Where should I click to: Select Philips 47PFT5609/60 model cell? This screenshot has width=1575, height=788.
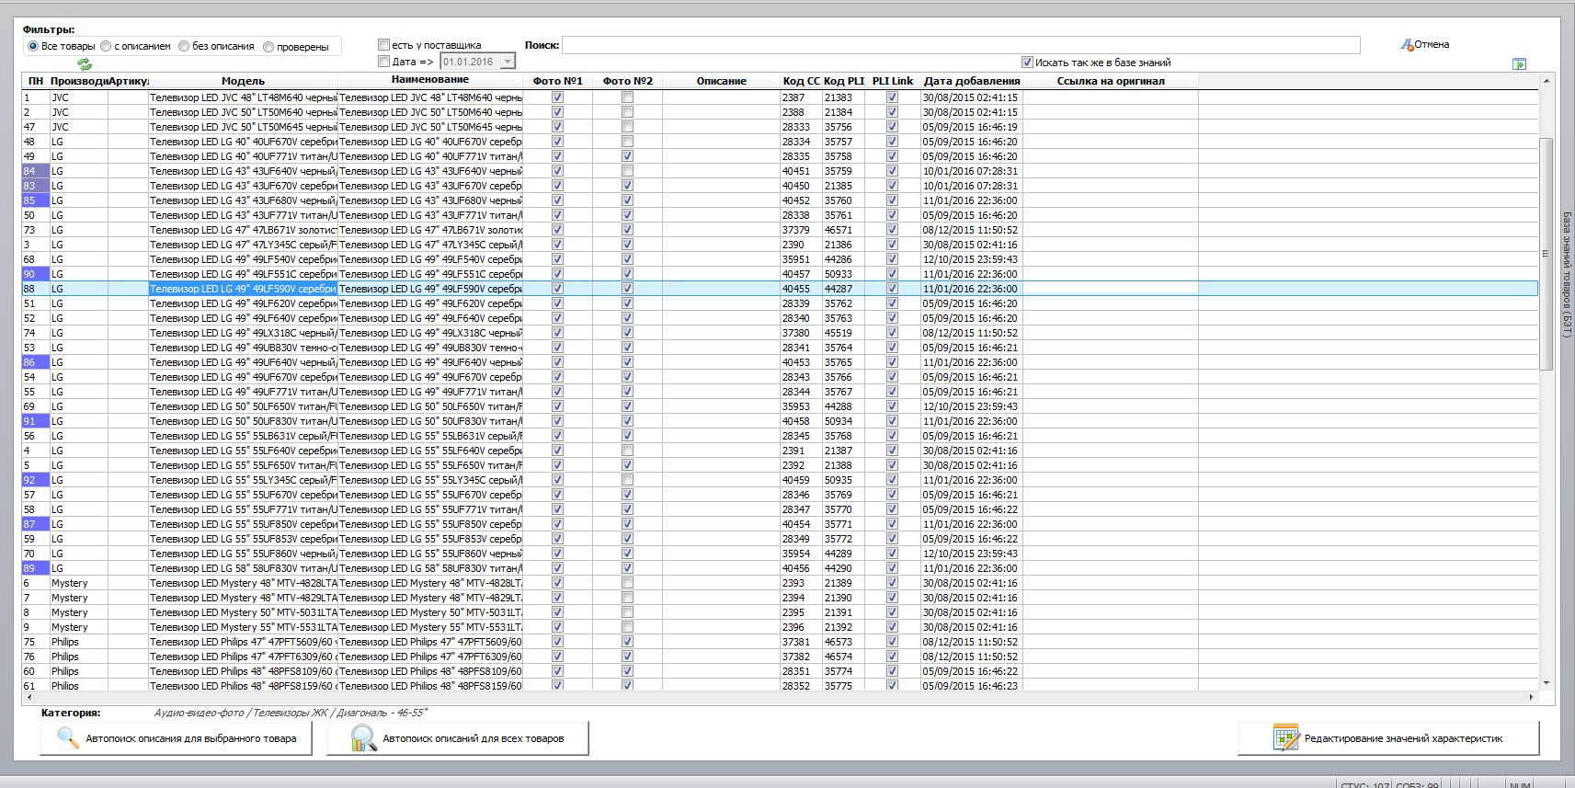[243, 642]
